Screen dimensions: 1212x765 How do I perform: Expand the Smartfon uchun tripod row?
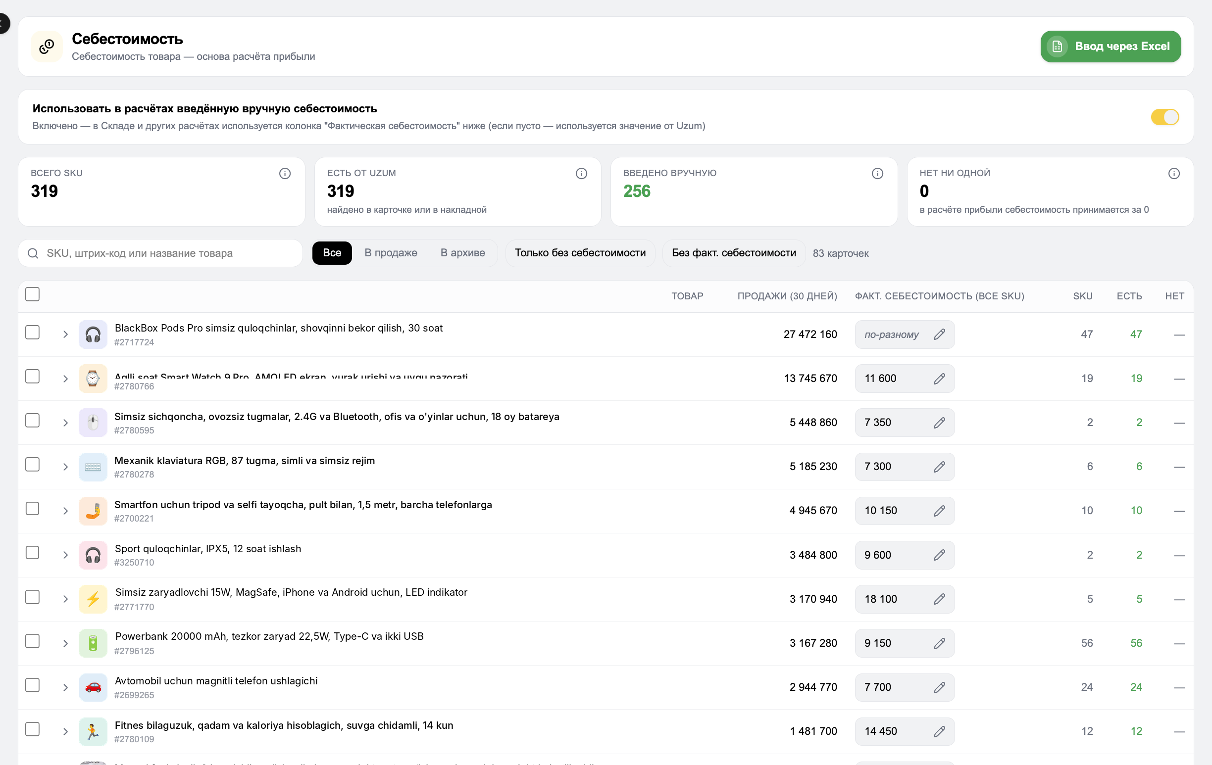pos(65,511)
